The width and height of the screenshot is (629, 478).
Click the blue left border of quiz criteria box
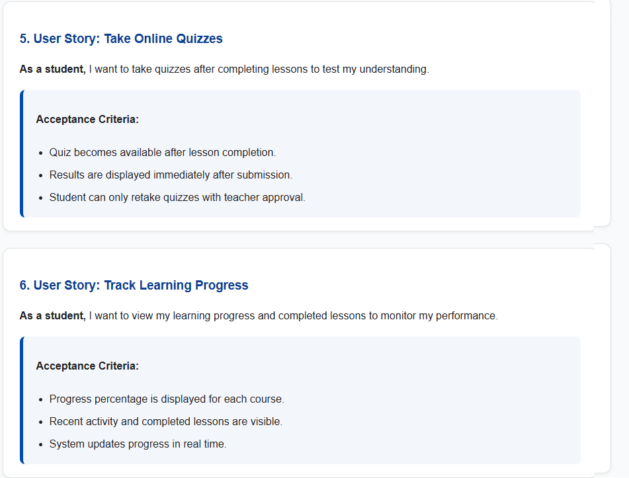tap(21, 153)
